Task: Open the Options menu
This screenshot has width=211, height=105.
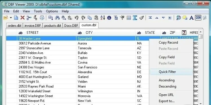Action: [52, 11]
